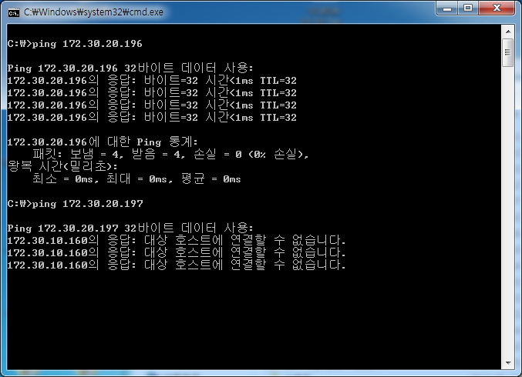Viewport: 522px width, 377px height.
Task: Click the last '172.30.20.196의 응답' TTL=32 line
Action: (x=152, y=117)
